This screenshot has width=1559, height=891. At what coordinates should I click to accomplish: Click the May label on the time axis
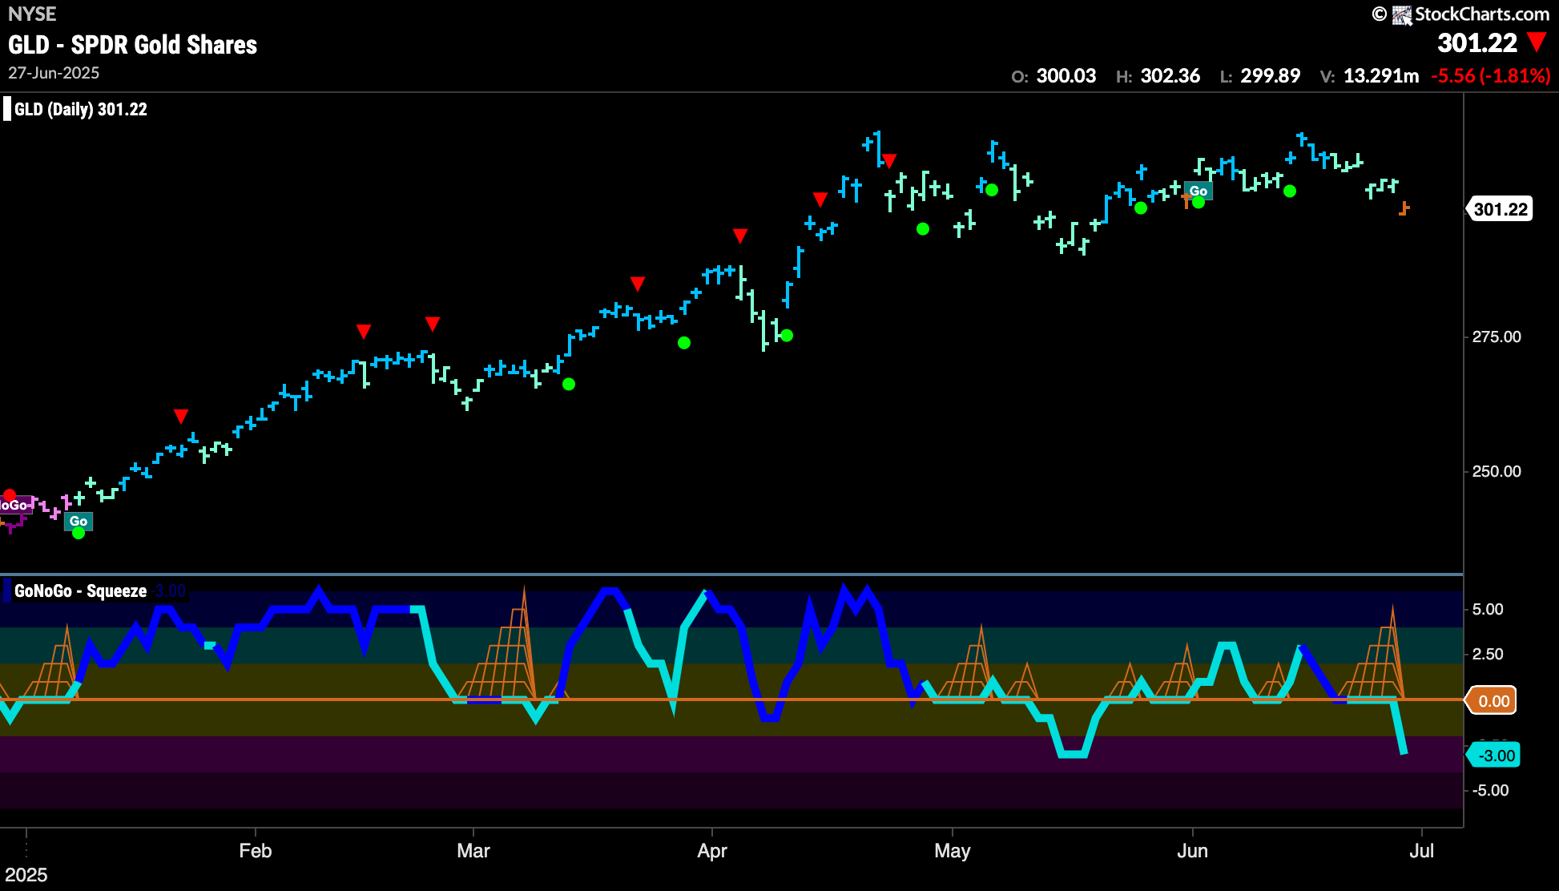click(953, 851)
